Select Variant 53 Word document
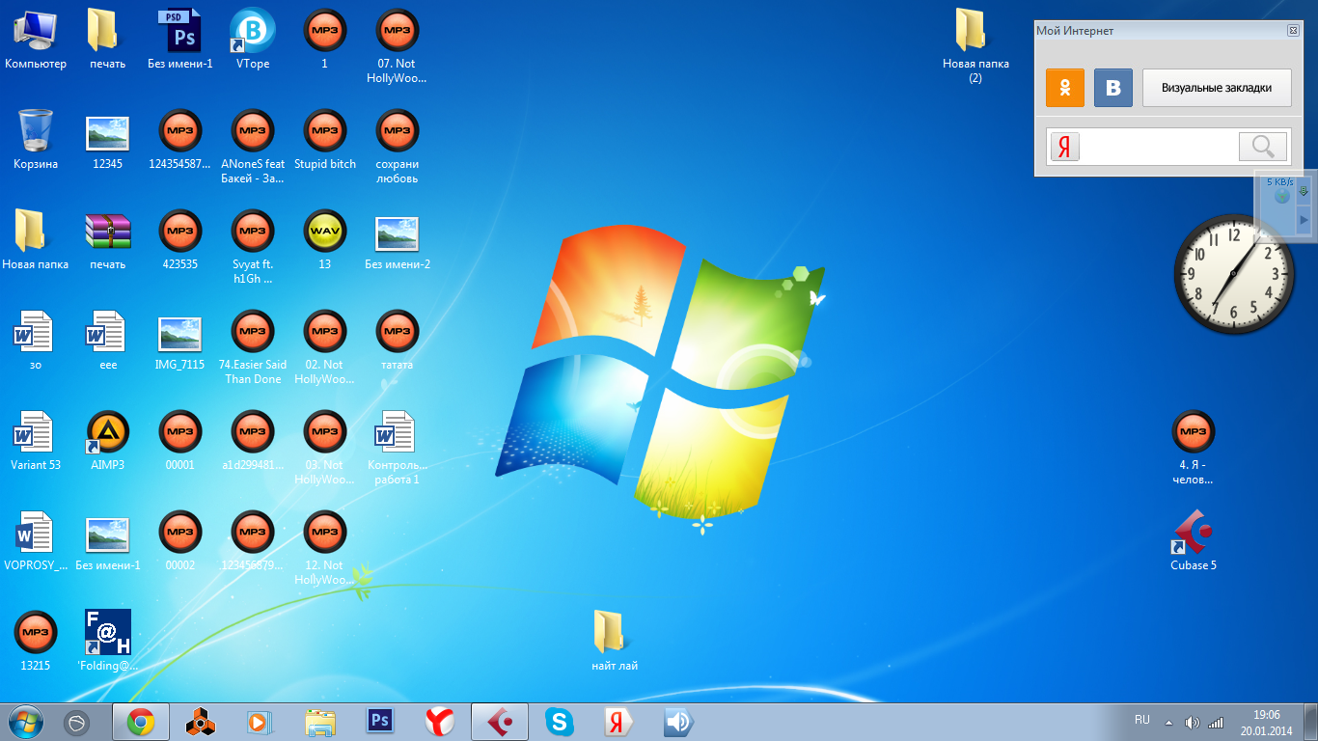 (x=36, y=441)
